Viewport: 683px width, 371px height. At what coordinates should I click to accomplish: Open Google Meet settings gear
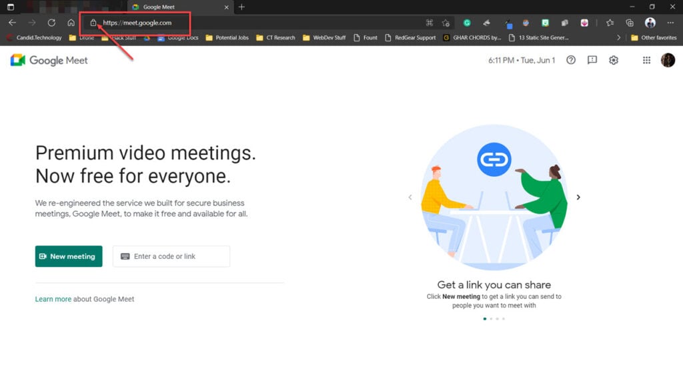coord(614,60)
